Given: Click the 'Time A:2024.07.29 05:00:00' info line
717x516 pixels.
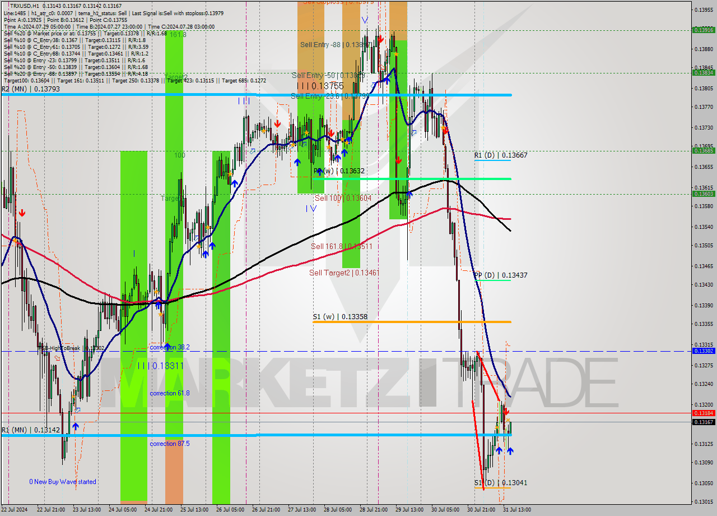Looking at the screenshot, I should (x=109, y=26).
